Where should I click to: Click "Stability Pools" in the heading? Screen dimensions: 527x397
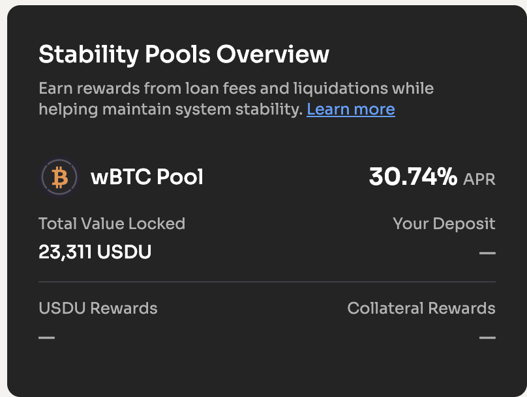[124, 54]
